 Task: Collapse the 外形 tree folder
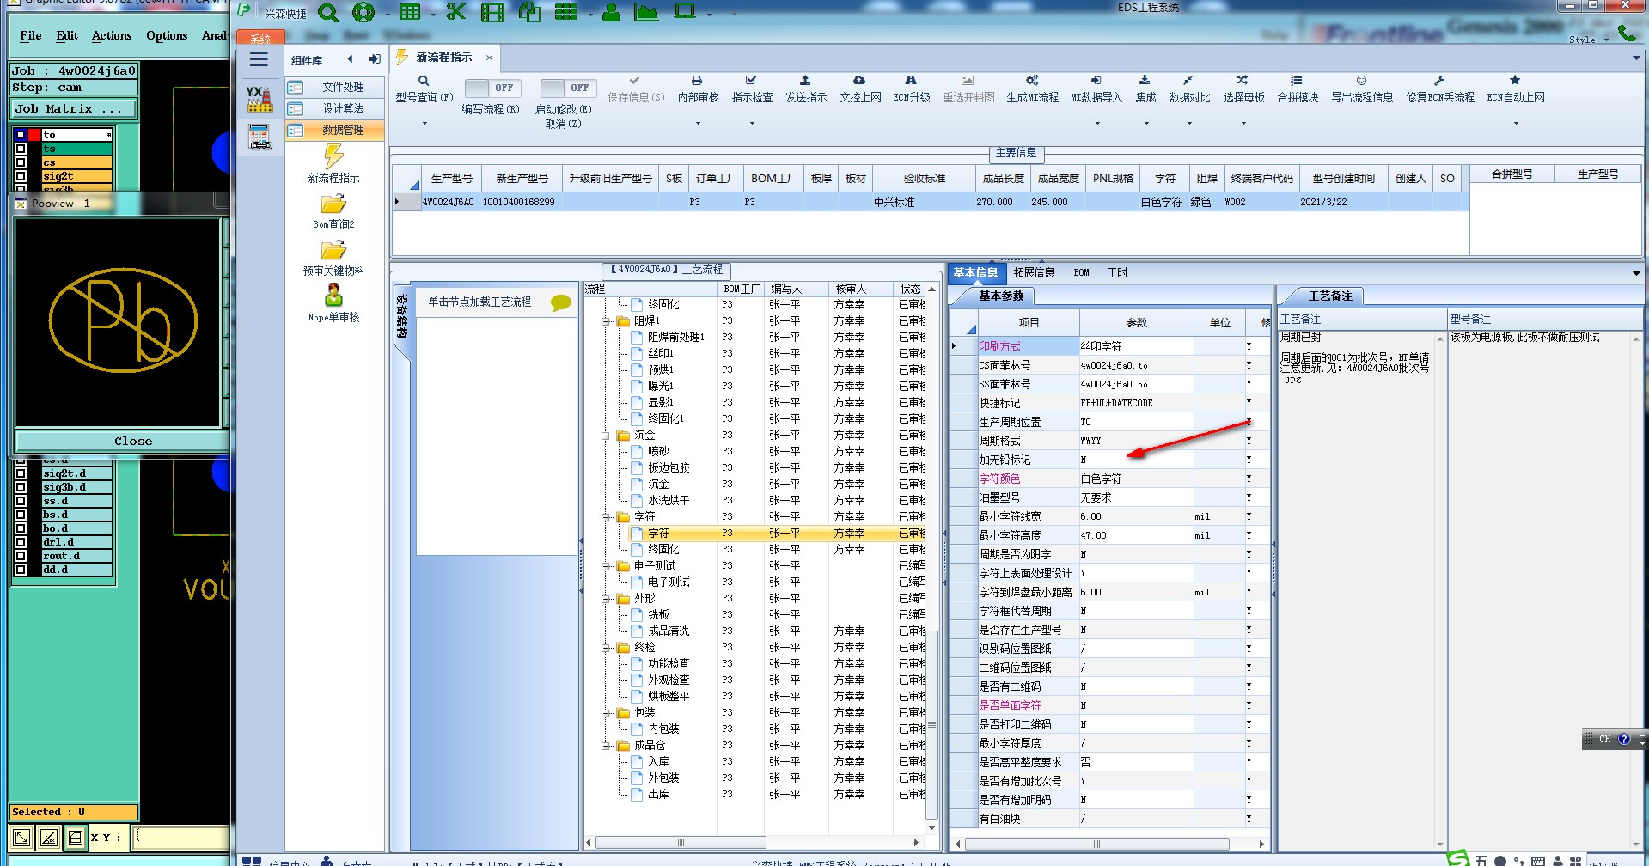click(x=606, y=599)
